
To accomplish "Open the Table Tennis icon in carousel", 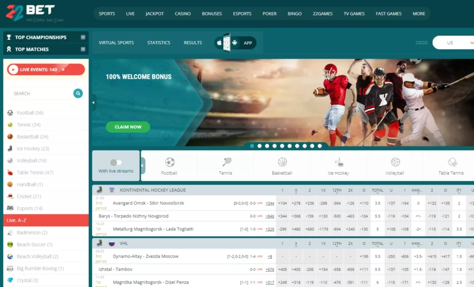I will 452,163.
